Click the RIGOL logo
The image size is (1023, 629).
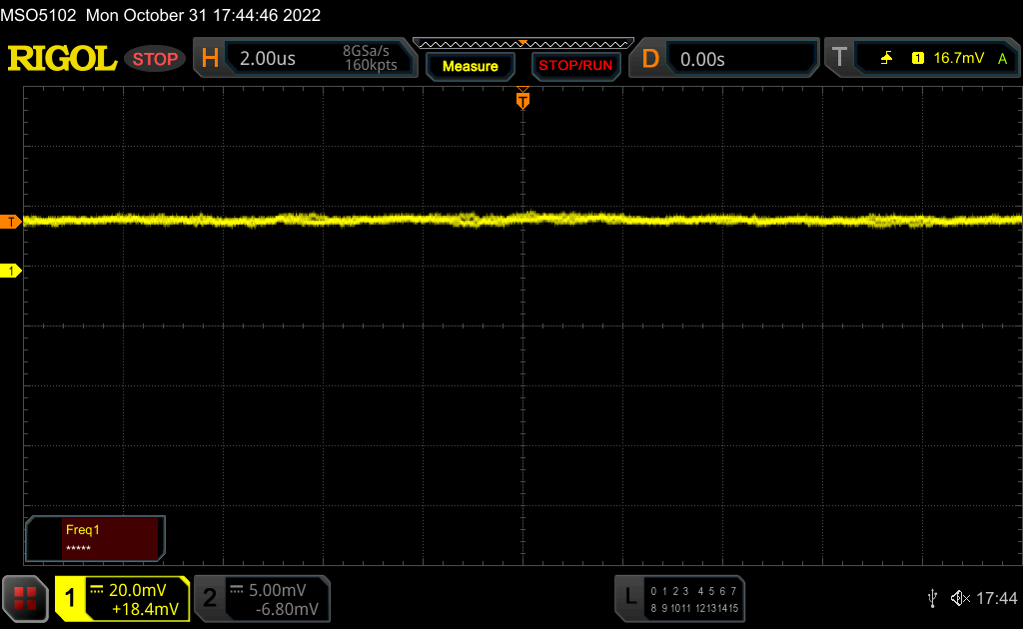tap(62, 59)
